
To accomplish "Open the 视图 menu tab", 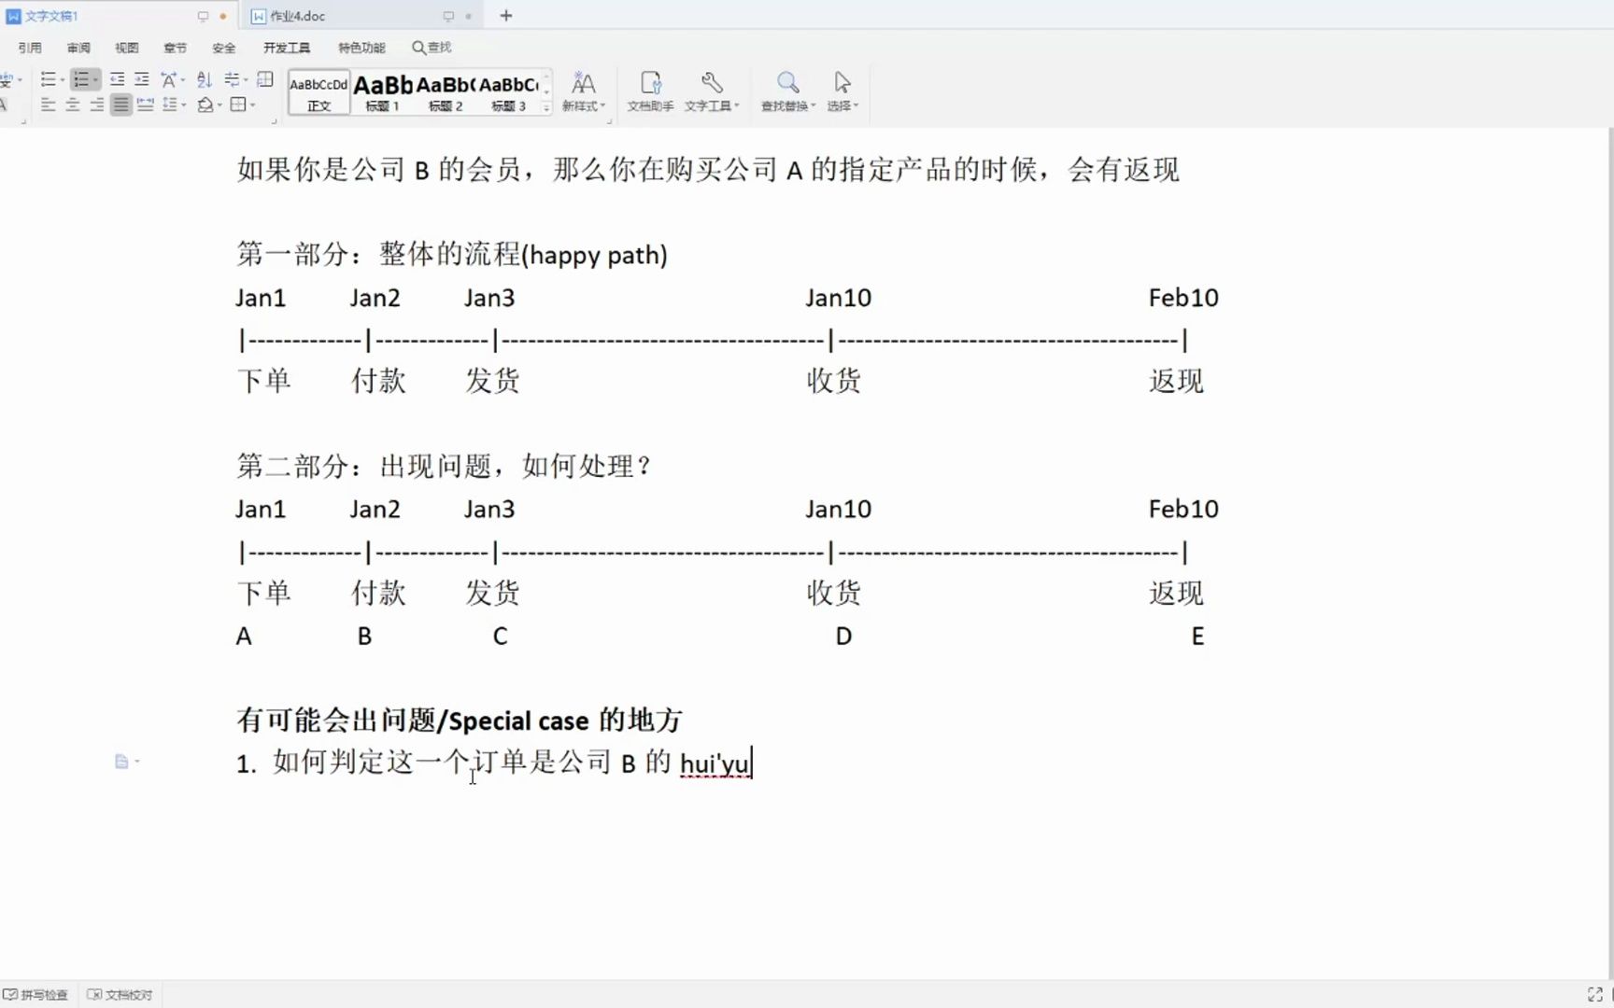I will click(127, 48).
